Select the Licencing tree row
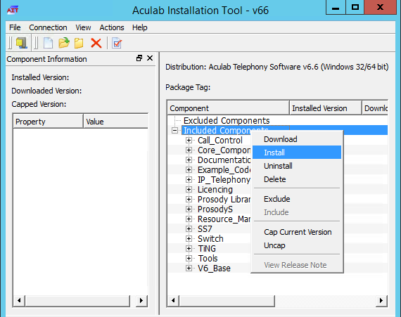 [215, 190]
